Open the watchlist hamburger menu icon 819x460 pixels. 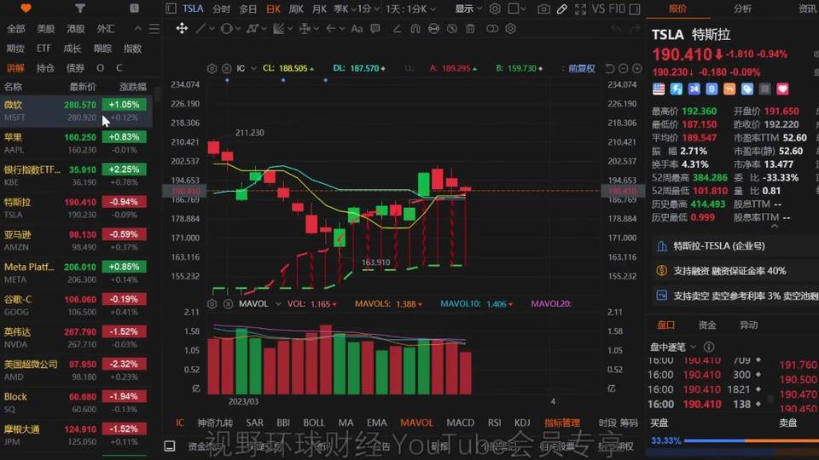pos(154,29)
